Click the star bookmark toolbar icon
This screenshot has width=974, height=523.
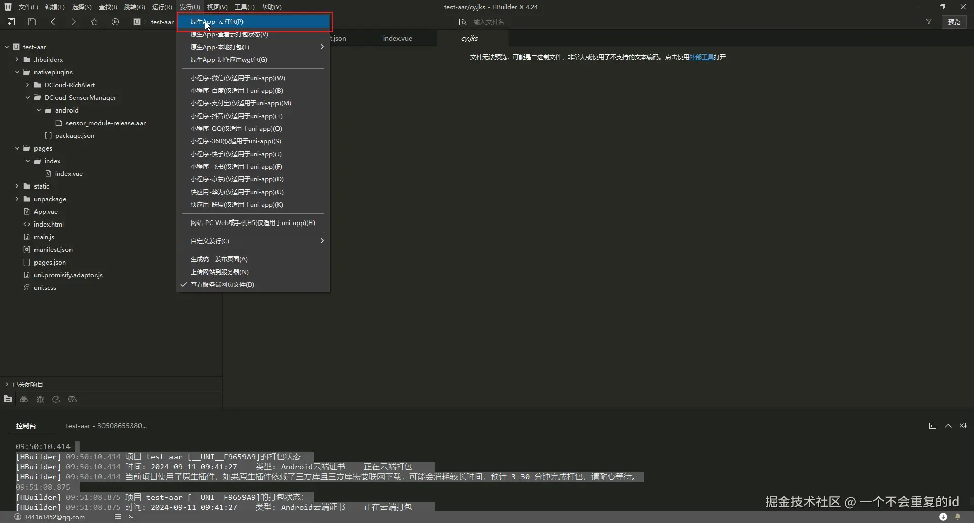point(94,22)
